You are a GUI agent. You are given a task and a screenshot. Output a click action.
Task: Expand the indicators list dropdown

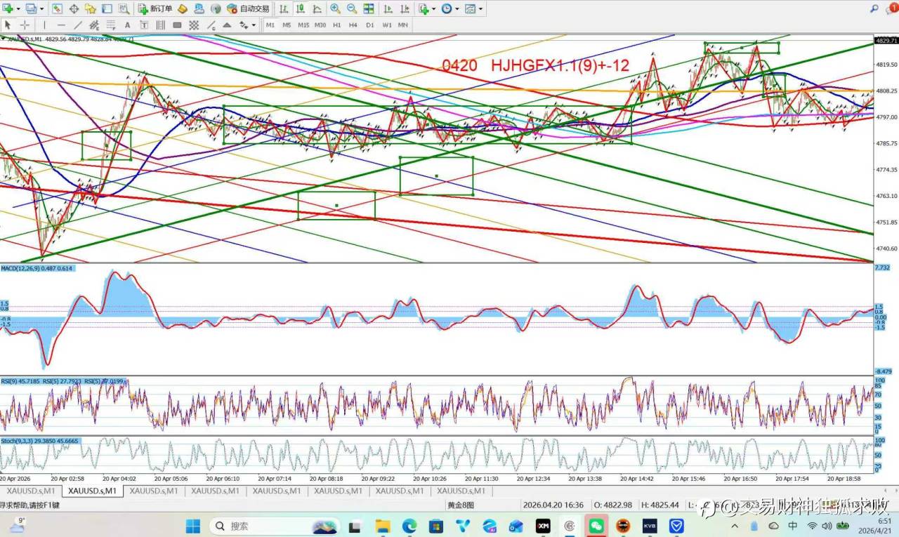click(433, 9)
